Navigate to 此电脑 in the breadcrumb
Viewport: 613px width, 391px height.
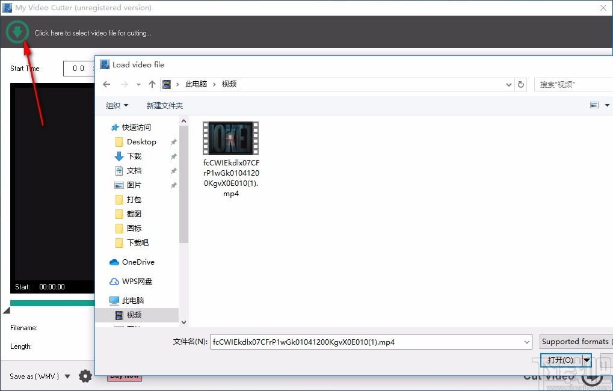click(196, 84)
